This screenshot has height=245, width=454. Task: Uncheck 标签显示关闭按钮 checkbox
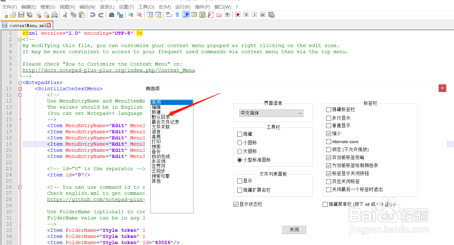[x=329, y=174]
